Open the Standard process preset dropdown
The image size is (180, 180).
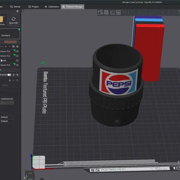(9, 36)
